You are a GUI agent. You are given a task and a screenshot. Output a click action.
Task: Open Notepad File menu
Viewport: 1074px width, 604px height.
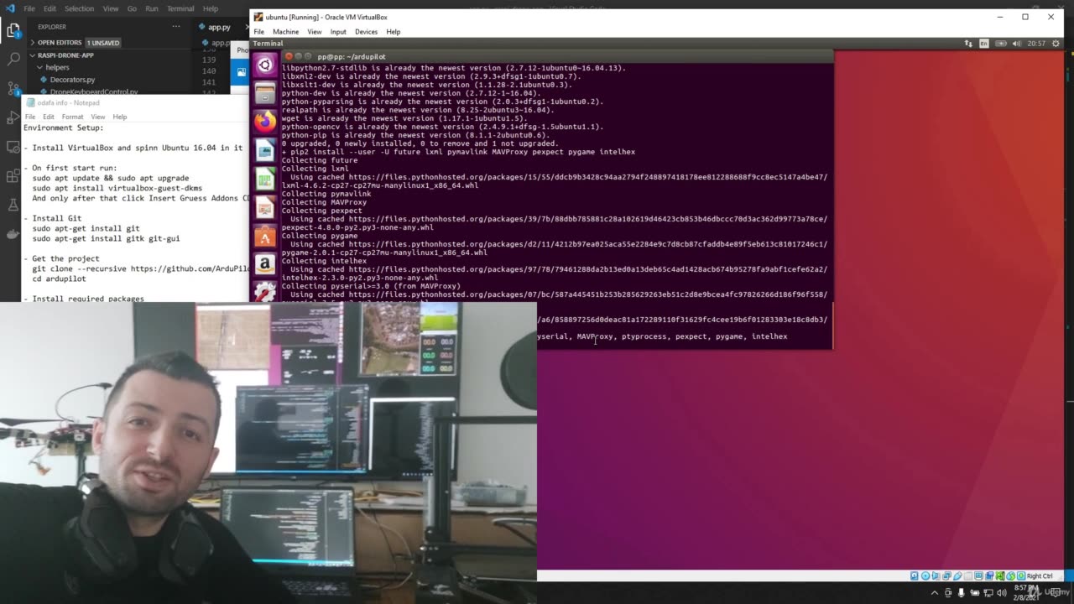[30, 117]
